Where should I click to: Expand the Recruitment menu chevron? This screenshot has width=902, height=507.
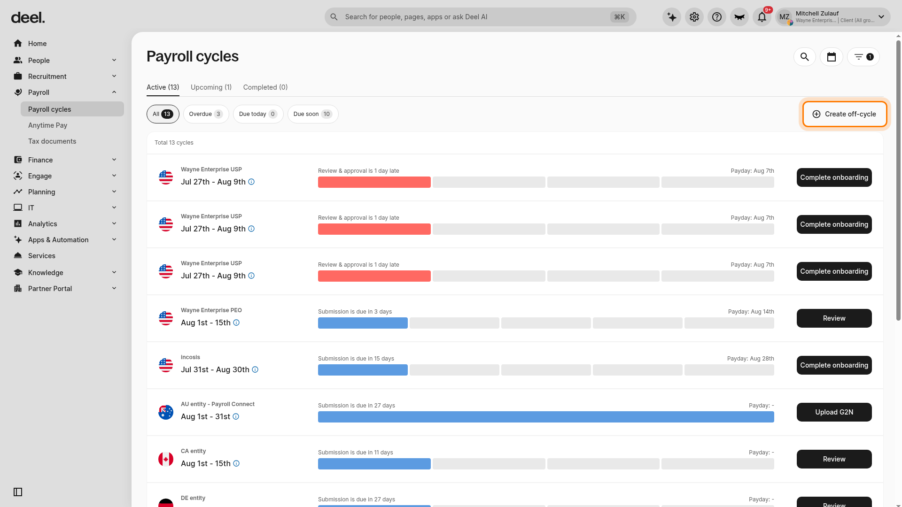coord(114,76)
